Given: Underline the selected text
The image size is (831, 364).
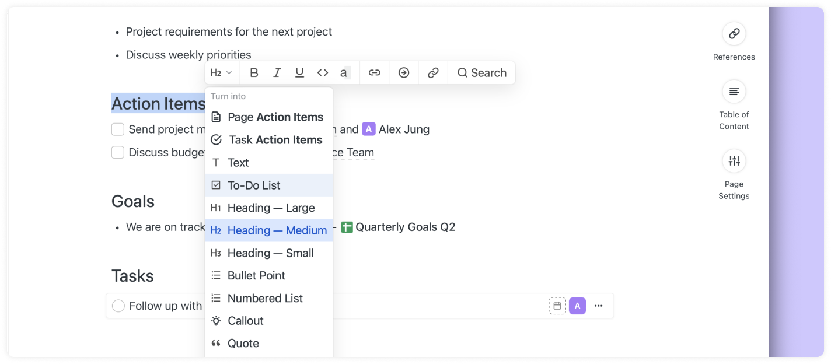Looking at the screenshot, I should point(299,73).
